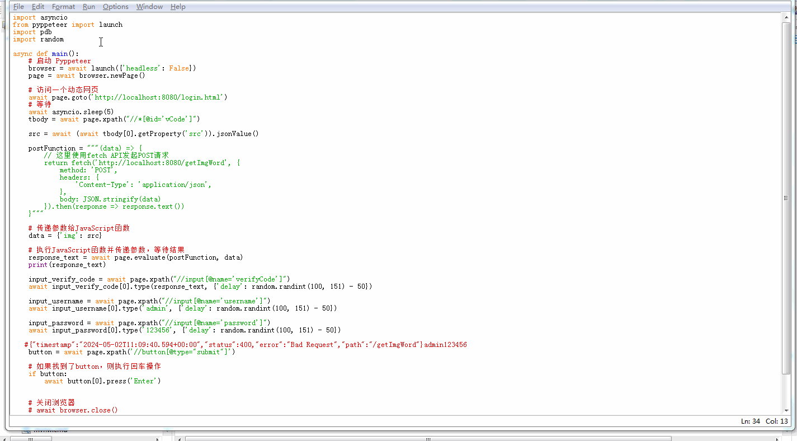Click the 'input_username = await page.xpath' line
The image size is (797, 441).
[x=149, y=301]
